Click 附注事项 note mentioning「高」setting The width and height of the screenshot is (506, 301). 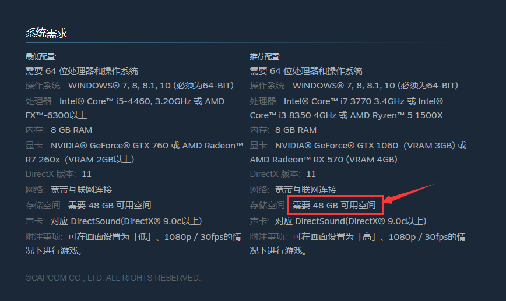[357, 237]
